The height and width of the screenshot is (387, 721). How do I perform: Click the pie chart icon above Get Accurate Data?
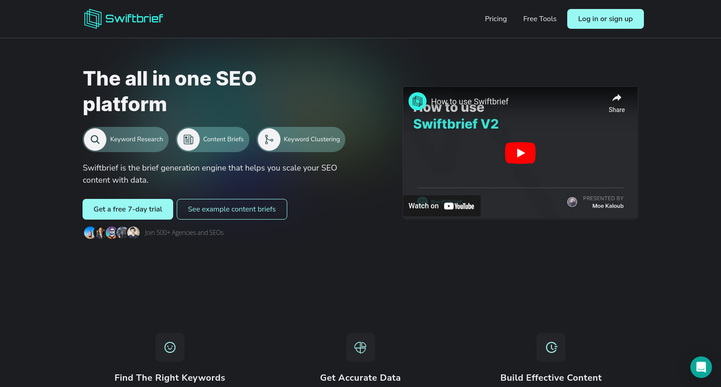pyautogui.click(x=360, y=347)
